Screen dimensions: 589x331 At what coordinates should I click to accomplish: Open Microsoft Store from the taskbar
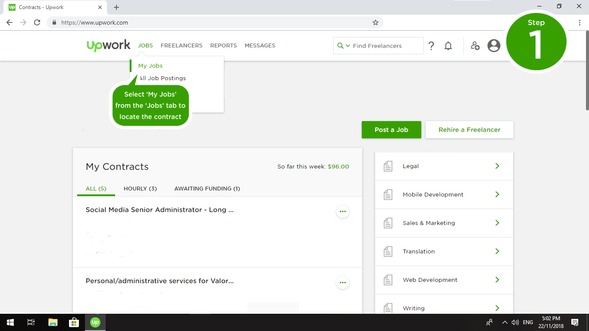click(x=74, y=322)
